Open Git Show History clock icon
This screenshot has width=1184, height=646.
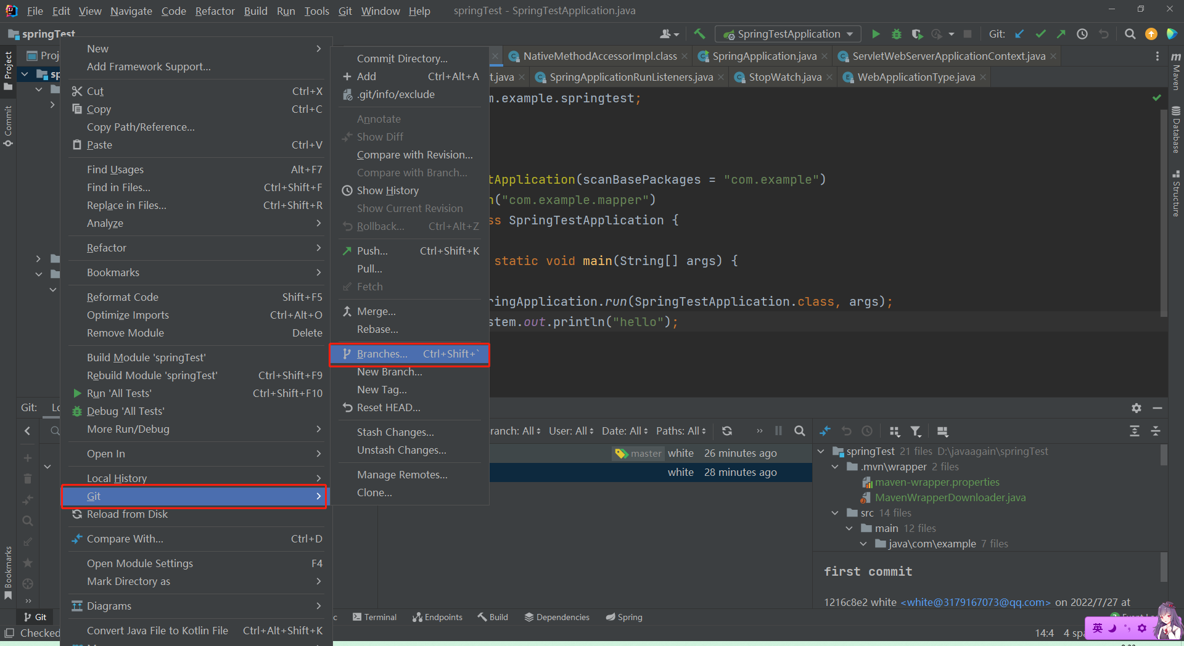[x=1082, y=34]
